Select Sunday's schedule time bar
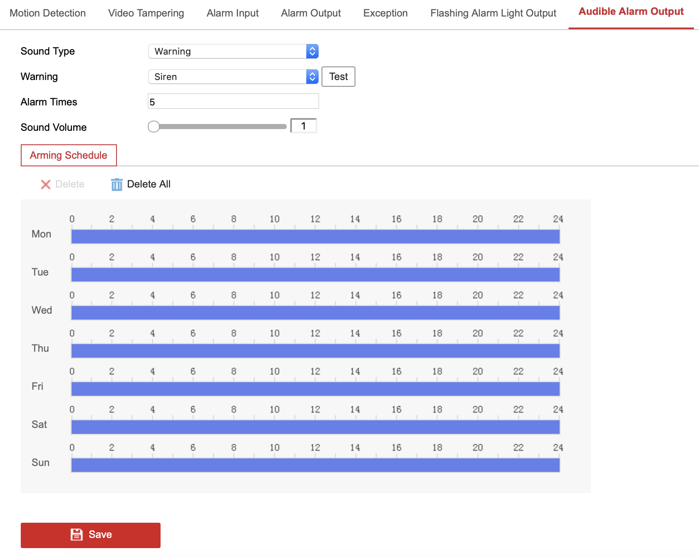 point(315,465)
